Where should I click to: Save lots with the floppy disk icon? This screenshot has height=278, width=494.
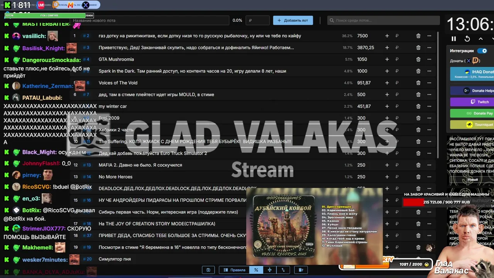(x=208, y=270)
